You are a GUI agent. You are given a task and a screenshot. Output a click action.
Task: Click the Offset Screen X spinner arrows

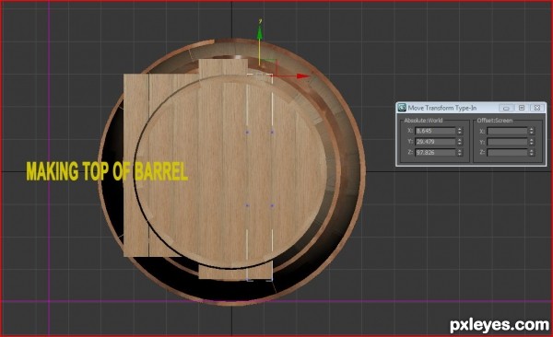[532, 131]
